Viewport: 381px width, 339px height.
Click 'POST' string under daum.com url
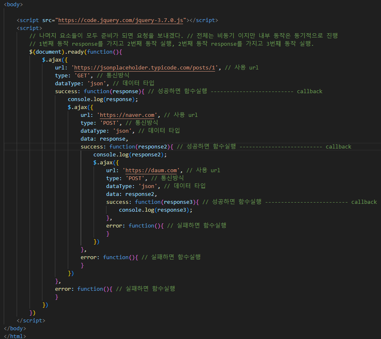(135, 178)
